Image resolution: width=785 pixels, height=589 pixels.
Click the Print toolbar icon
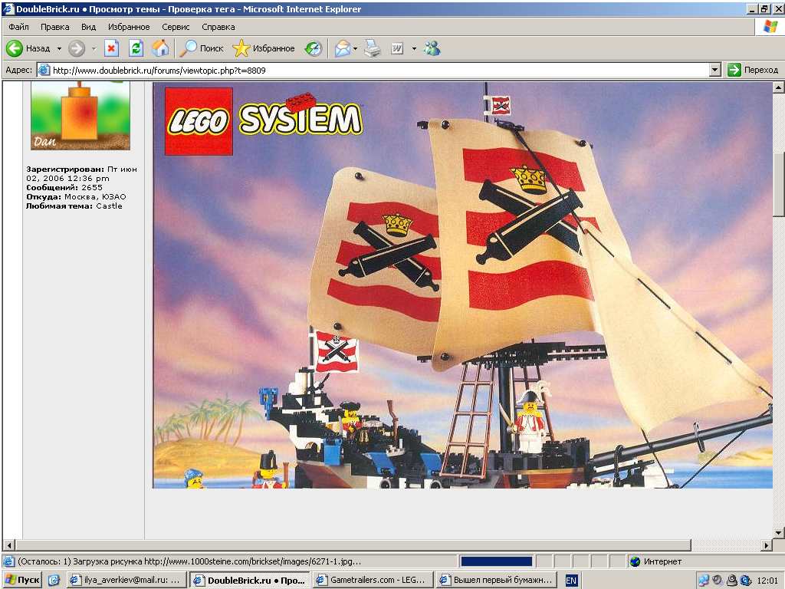click(373, 48)
